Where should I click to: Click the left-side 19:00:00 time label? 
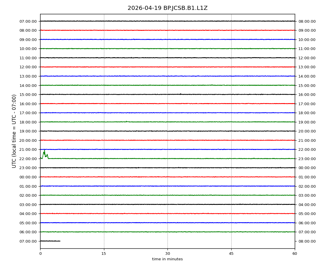(x=28, y=131)
